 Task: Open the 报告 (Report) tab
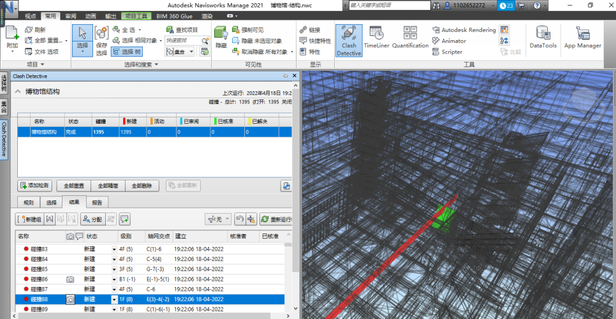tap(97, 203)
